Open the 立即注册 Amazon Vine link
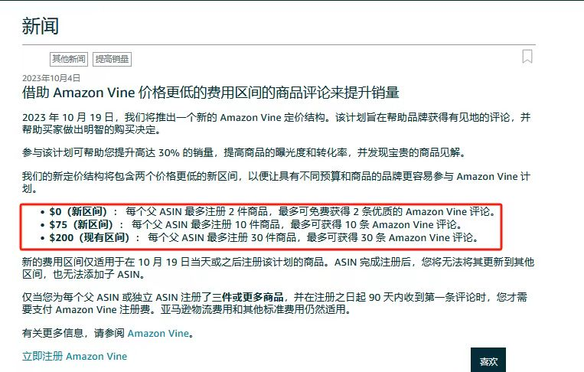584x372 pixels. [x=74, y=357]
